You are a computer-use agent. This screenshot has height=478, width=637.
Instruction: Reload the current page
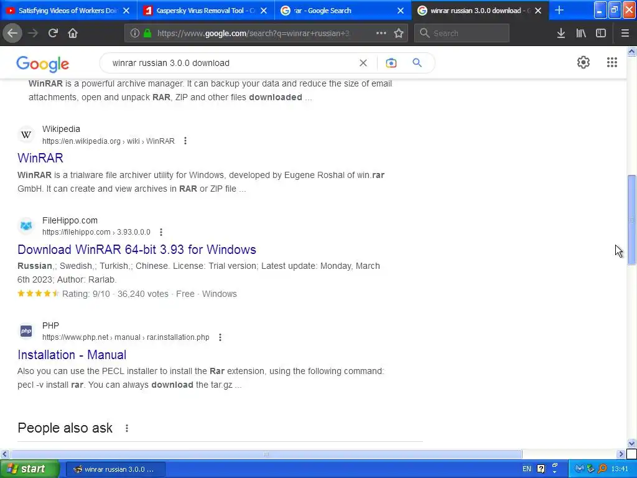(x=53, y=33)
